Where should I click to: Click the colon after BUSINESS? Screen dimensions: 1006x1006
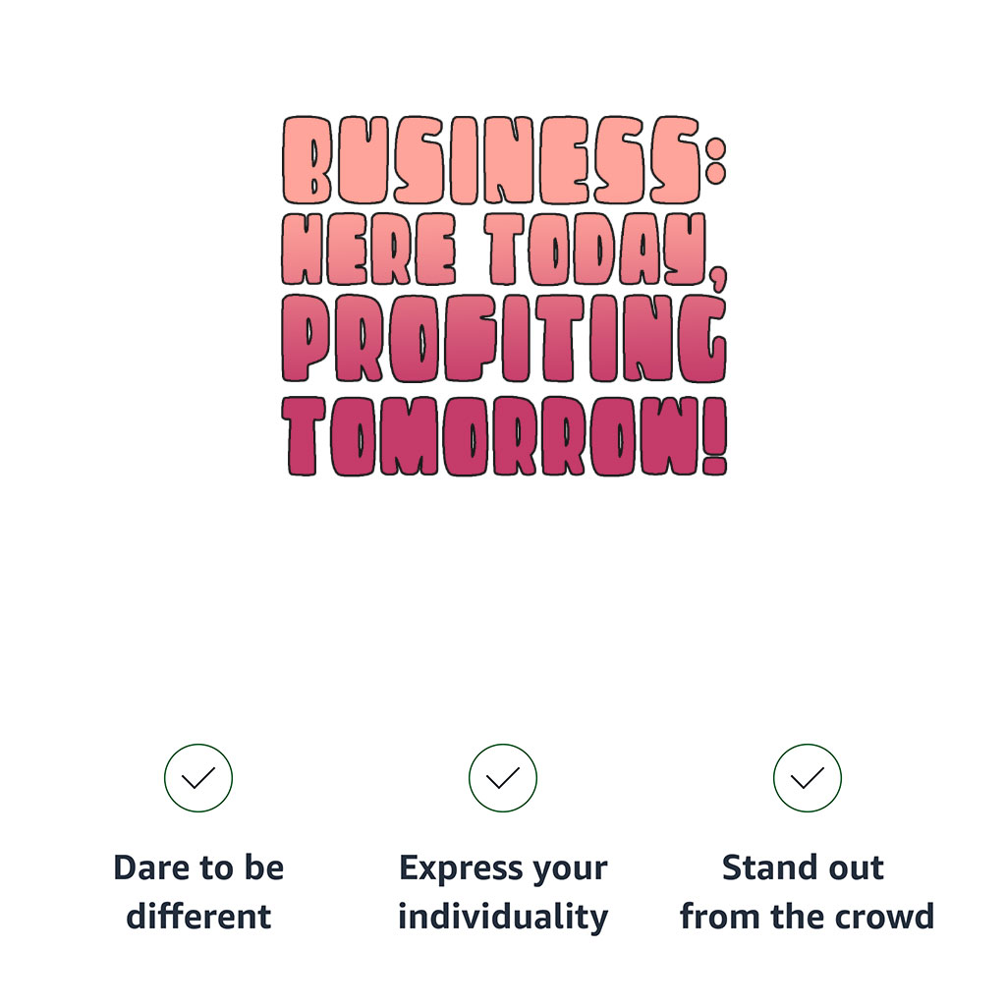[x=715, y=161]
